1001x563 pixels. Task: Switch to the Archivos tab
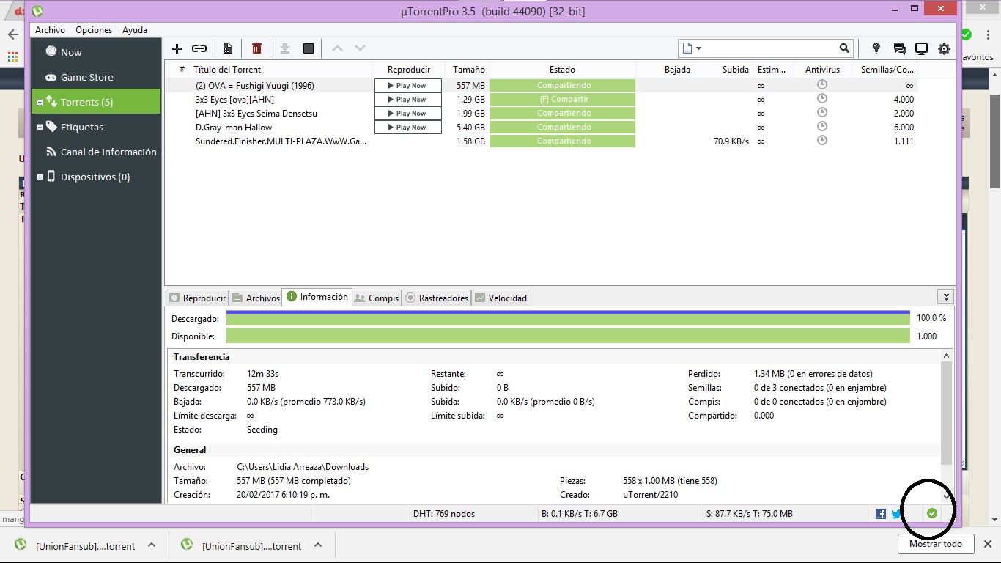click(256, 298)
